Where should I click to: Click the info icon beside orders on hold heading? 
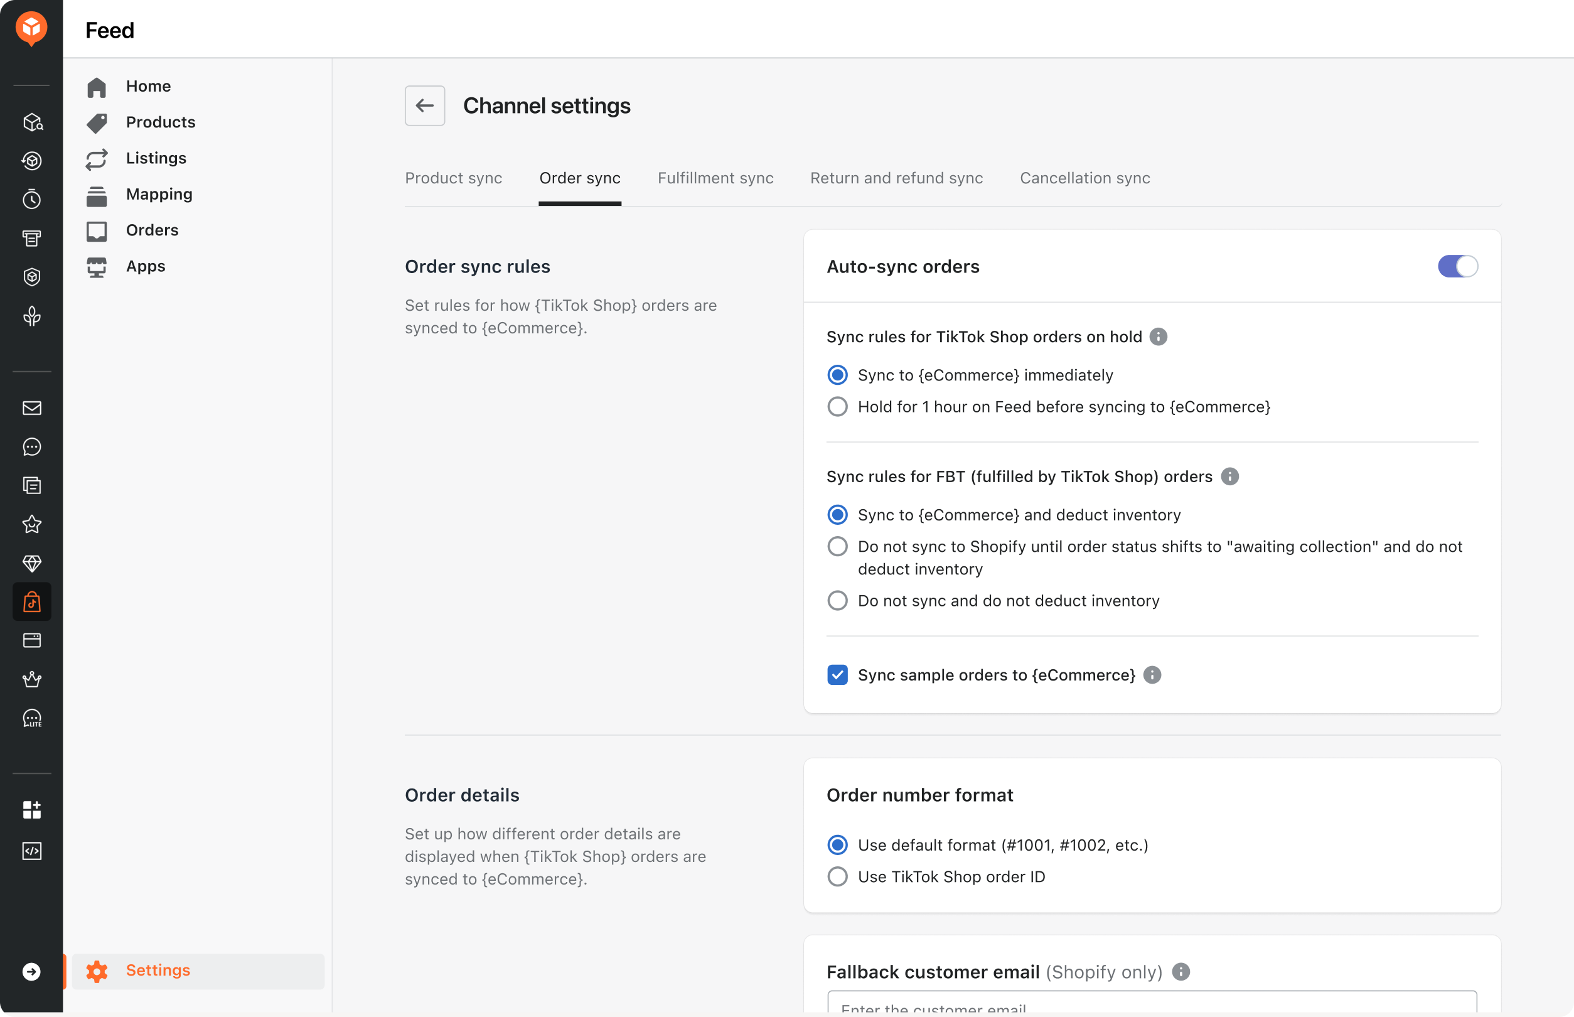1158,336
